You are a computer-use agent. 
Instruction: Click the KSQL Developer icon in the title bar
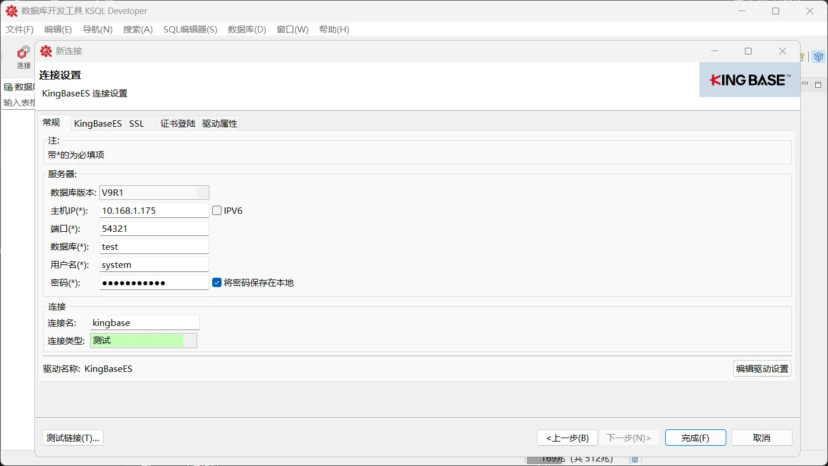(11, 10)
